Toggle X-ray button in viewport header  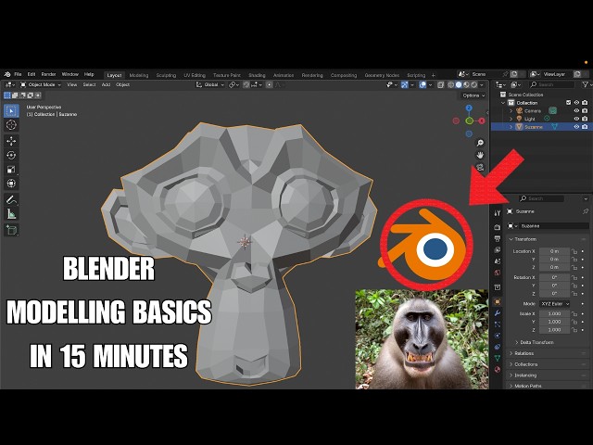coord(441,84)
